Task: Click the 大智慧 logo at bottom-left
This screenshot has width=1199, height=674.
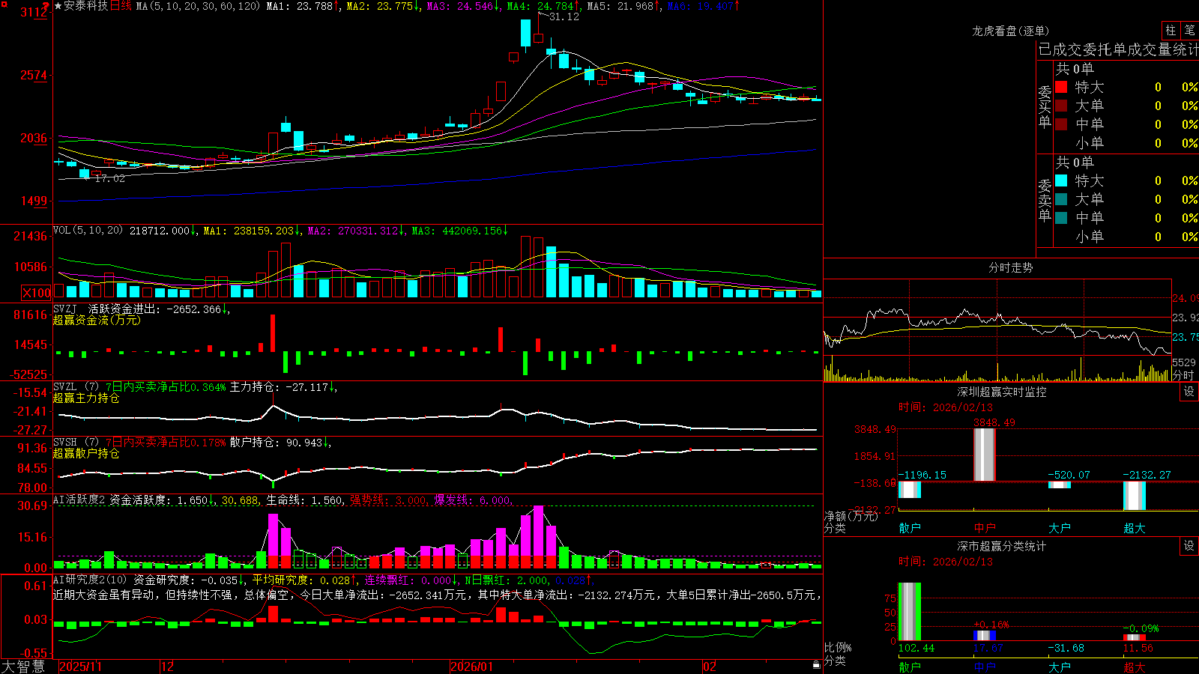Action: click(x=23, y=667)
